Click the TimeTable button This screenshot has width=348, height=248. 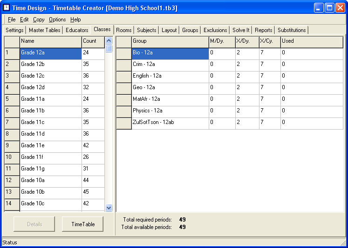pos(83,224)
